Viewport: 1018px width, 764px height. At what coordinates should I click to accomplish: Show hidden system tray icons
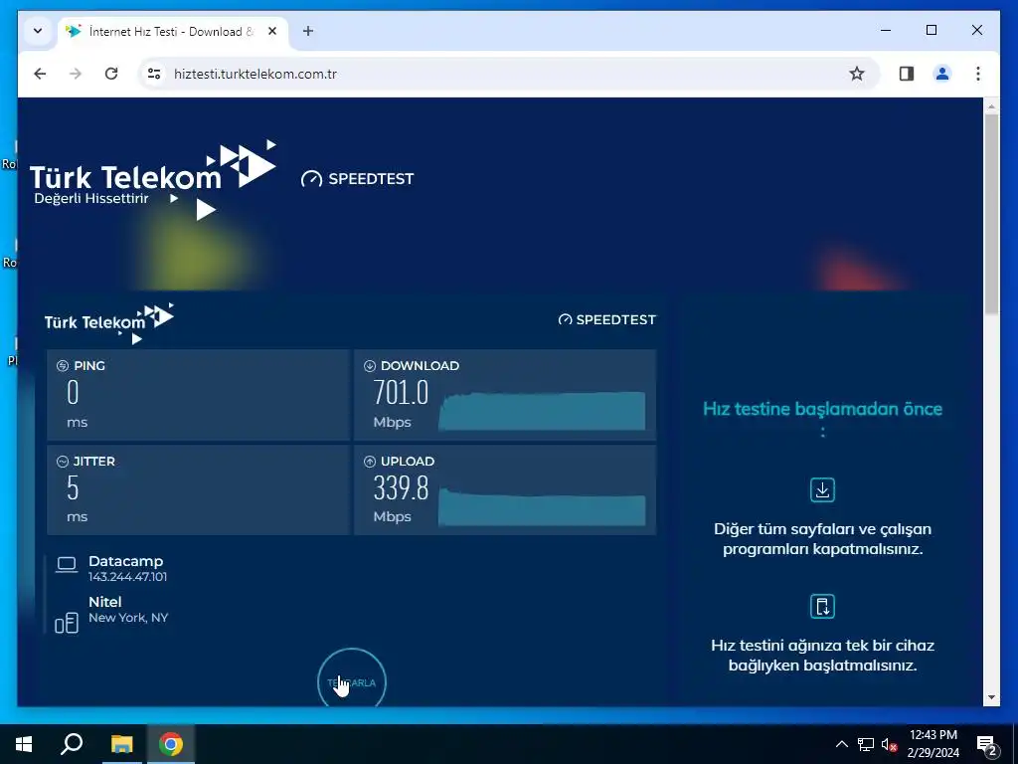(x=841, y=744)
